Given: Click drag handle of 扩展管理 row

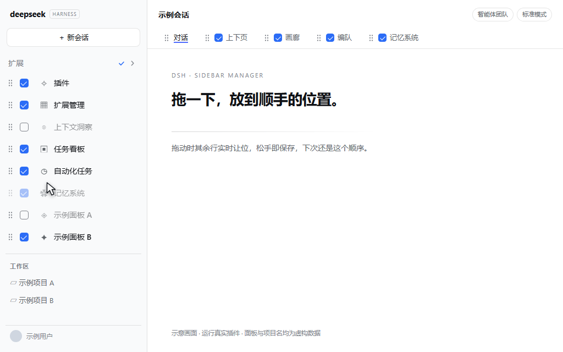Looking at the screenshot, I should point(10,105).
